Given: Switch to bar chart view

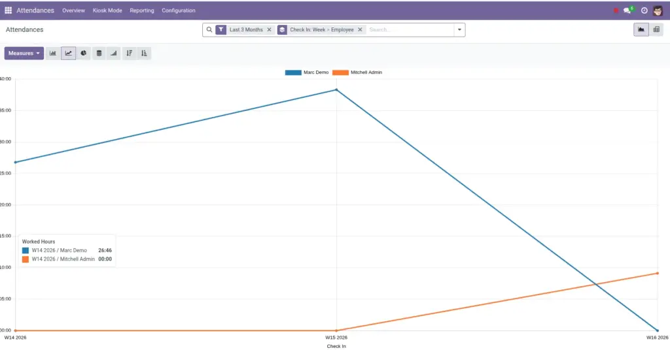Looking at the screenshot, I should click(x=53, y=54).
